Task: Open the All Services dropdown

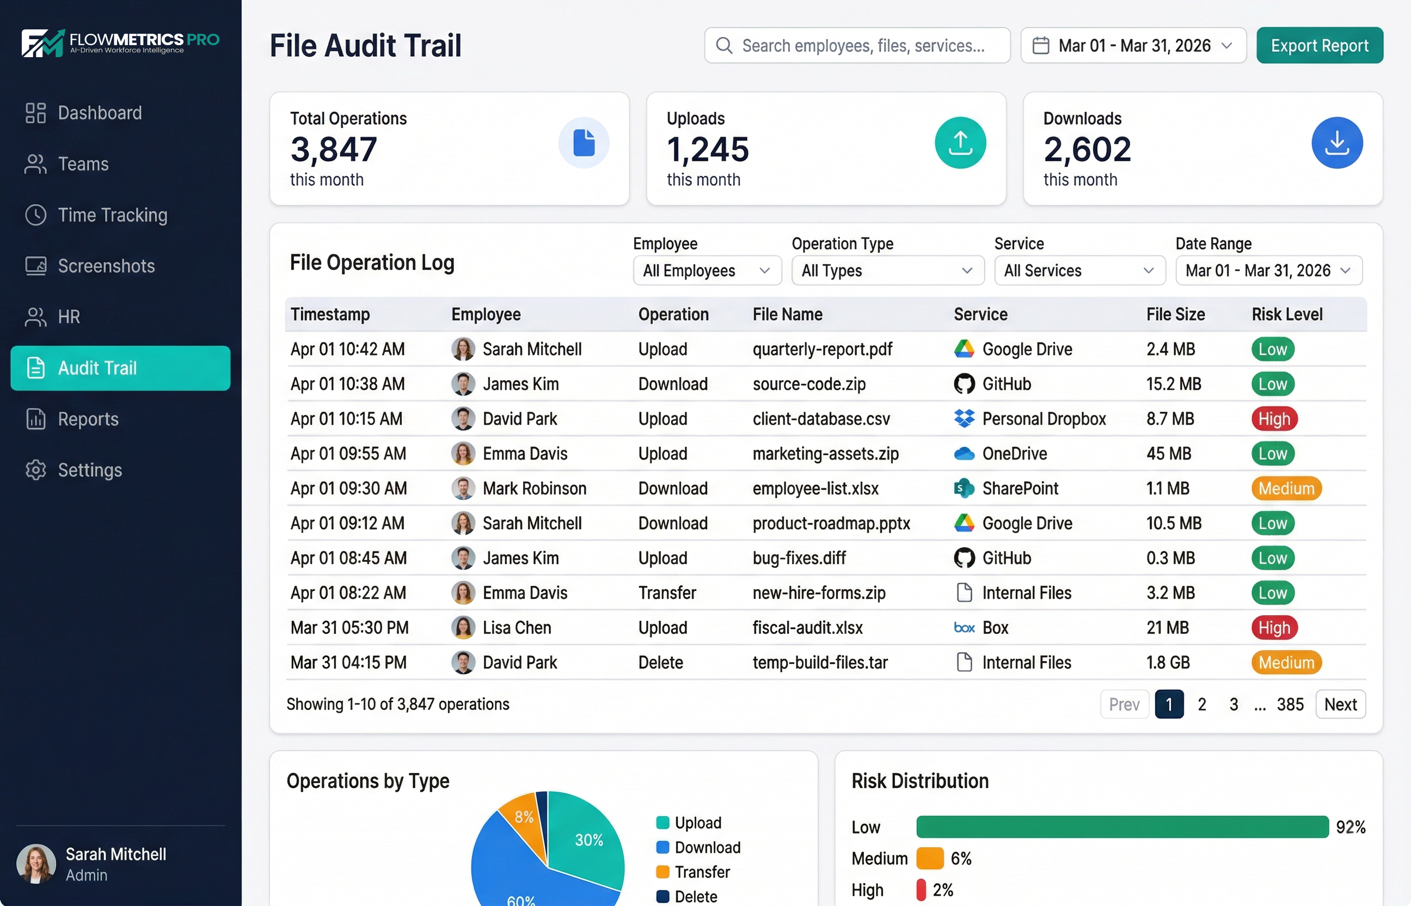Action: point(1079,271)
